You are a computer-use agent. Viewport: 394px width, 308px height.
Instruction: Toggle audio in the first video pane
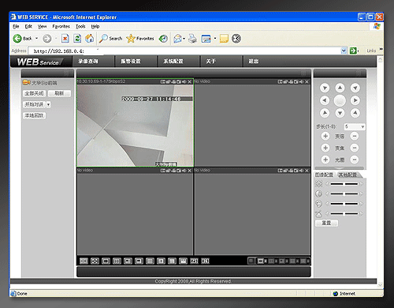(184, 82)
